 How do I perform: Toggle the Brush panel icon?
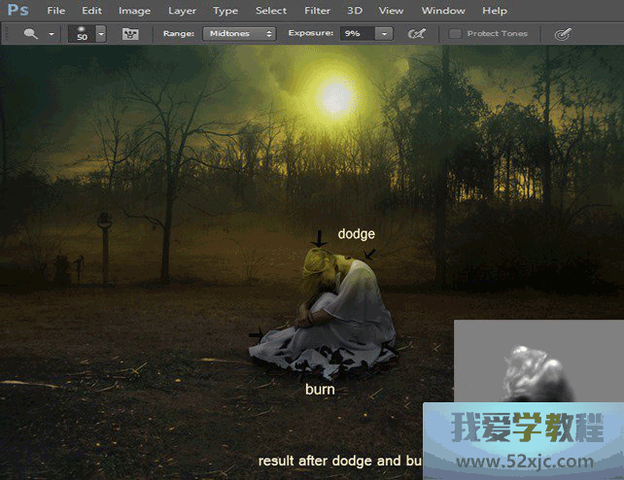(x=130, y=34)
